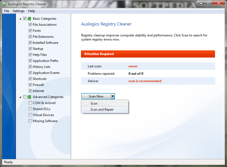Screen dimensions: 227x167
Task: Enable the Advanced Categories checkbox
Action: pos(25,97)
